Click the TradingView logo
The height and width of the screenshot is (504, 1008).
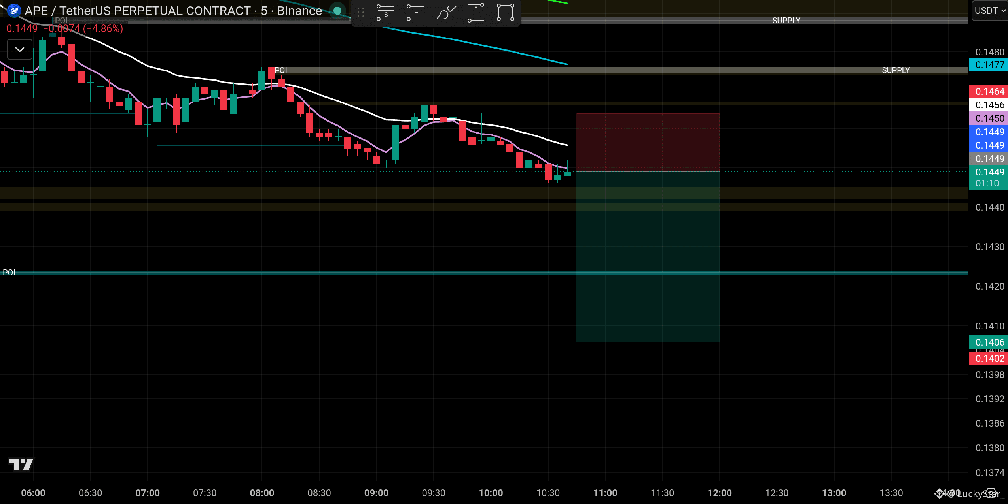click(x=21, y=464)
